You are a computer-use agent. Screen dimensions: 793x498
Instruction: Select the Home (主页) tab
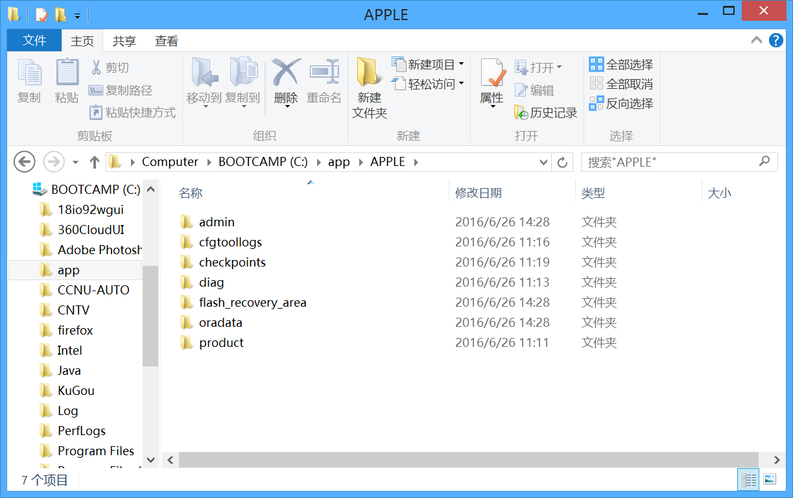pos(82,41)
